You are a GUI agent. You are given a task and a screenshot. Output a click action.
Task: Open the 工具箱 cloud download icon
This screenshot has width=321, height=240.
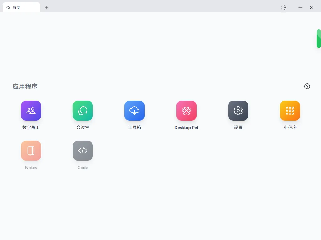click(134, 111)
